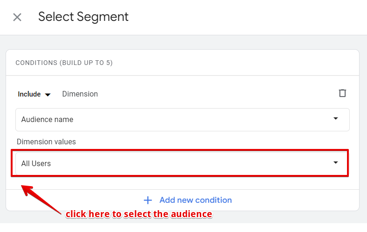This screenshot has width=367, height=232.
Task: Click the Include caret arrow
Action: click(48, 95)
